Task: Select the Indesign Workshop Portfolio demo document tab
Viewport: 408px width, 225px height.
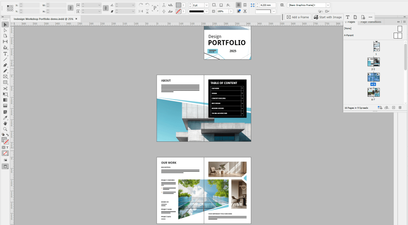Action: [43, 19]
